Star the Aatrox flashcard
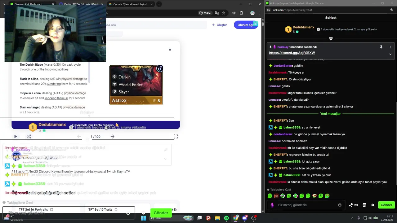 170,49
